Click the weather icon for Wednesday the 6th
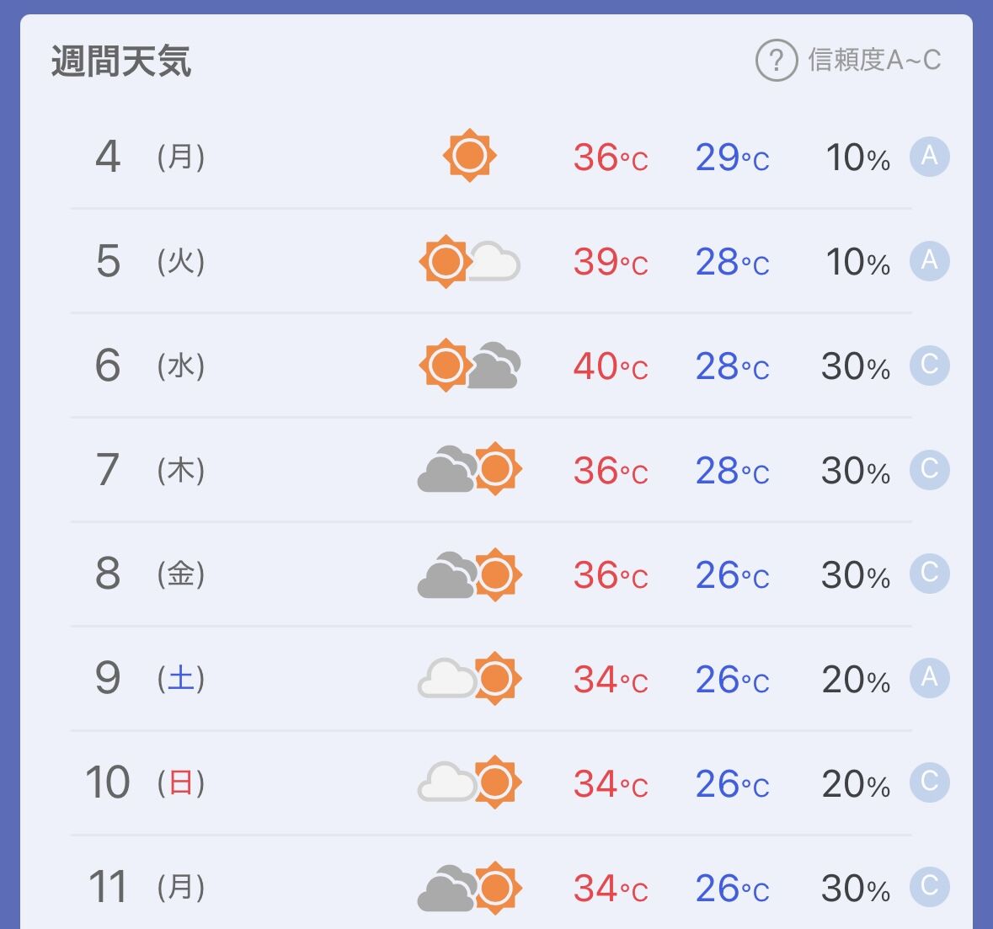Viewport: 993px width, 929px height. pyautogui.click(x=469, y=366)
